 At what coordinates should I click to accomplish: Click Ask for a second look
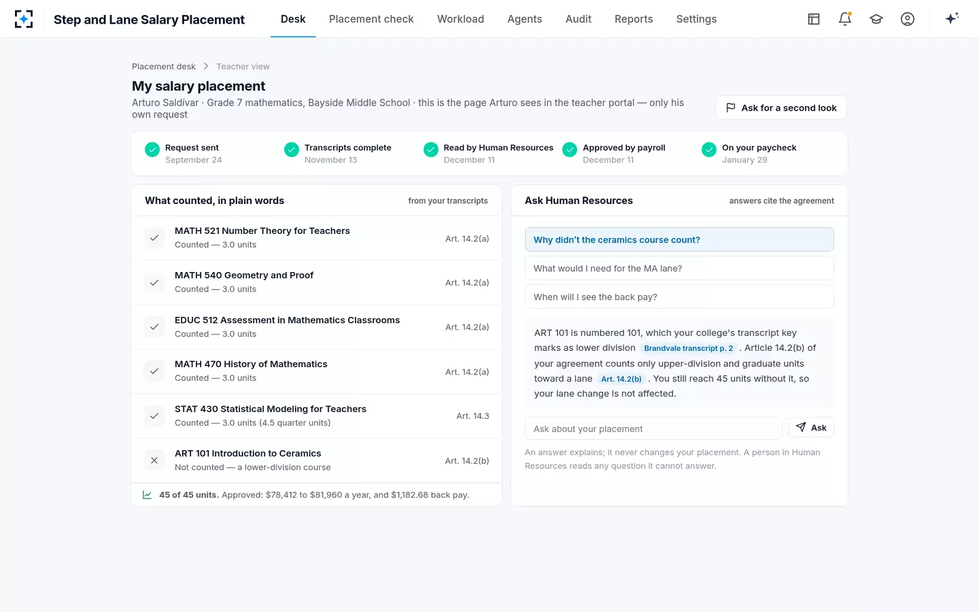tap(781, 107)
